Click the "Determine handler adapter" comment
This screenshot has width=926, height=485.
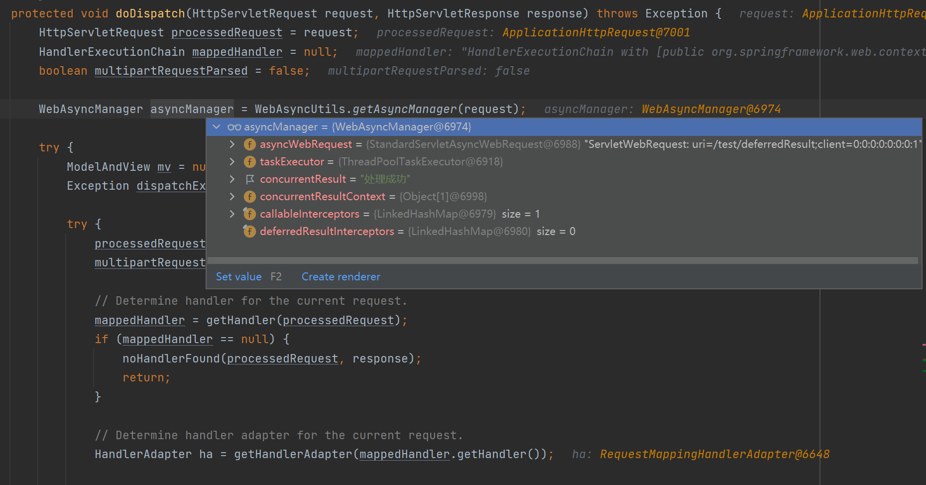(279, 435)
